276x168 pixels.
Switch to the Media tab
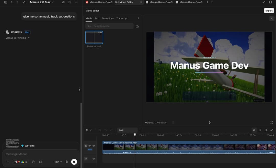(x=89, y=18)
